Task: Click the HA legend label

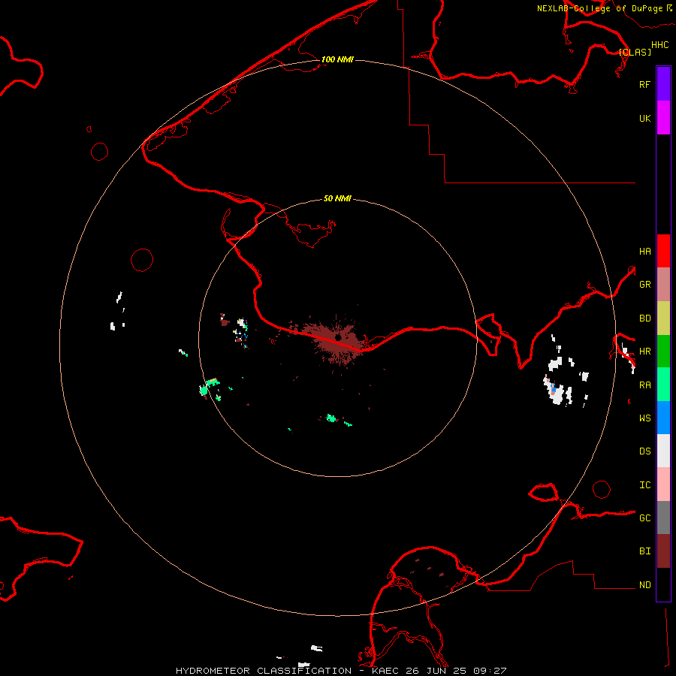Action: (x=644, y=251)
